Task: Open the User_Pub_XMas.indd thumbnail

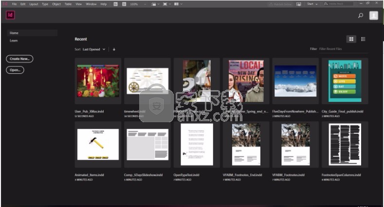Action: (x=98, y=81)
